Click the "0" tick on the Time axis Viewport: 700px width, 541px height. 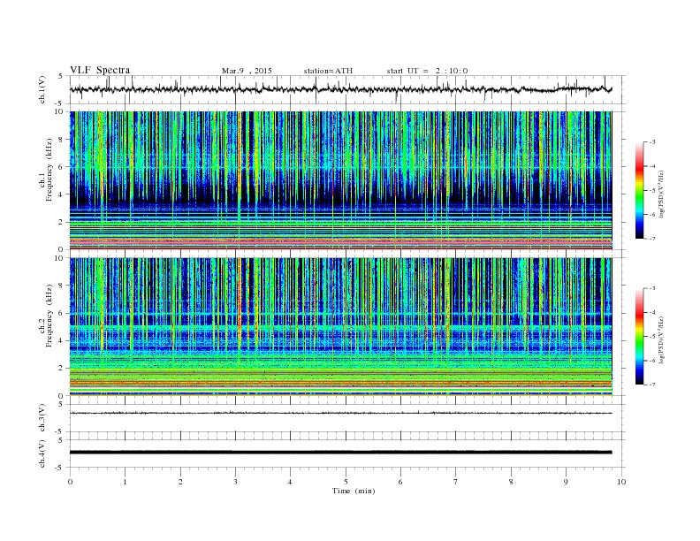(x=70, y=482)
